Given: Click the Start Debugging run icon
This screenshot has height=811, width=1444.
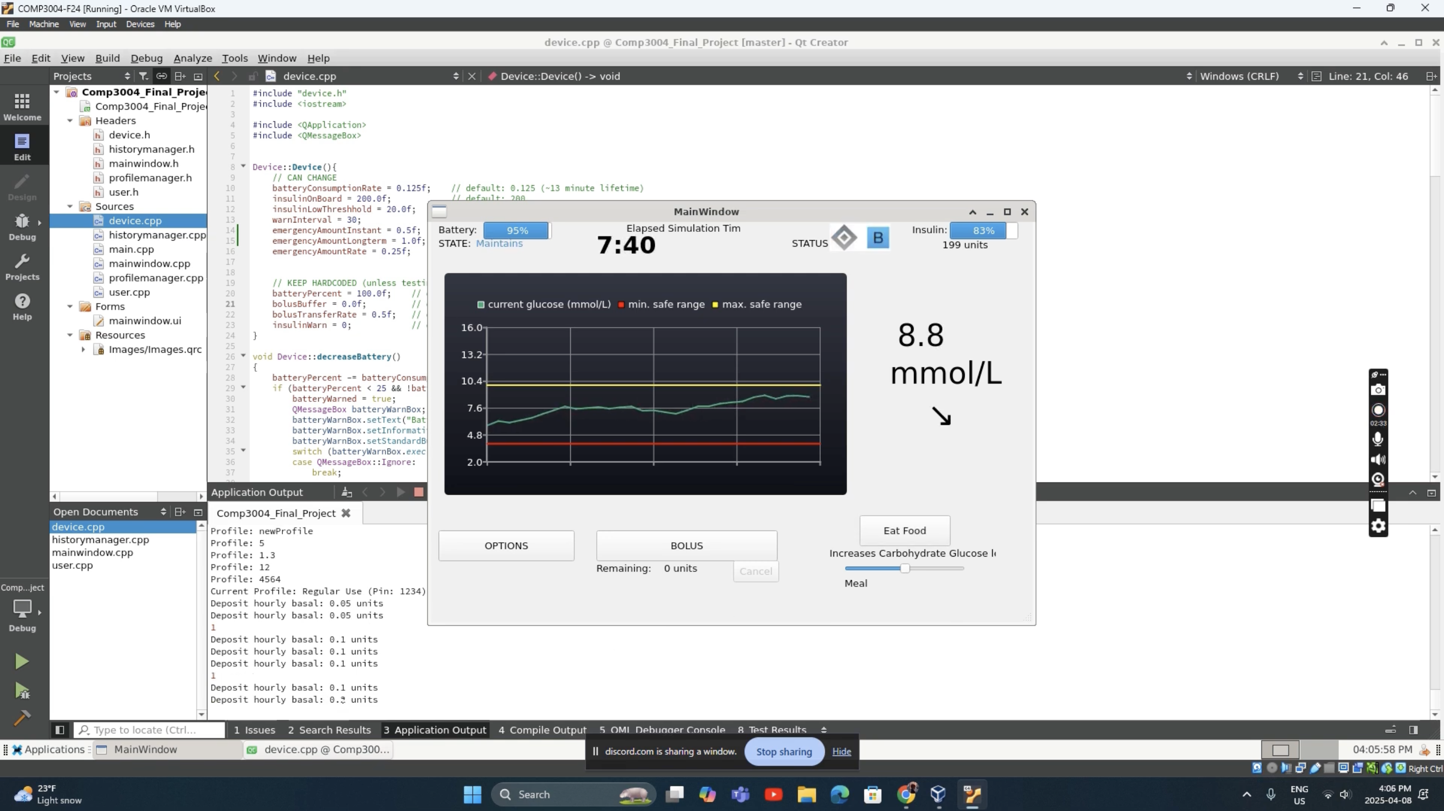Looking at the screenshot, I should pyautogui.click(x=21, y=691).
